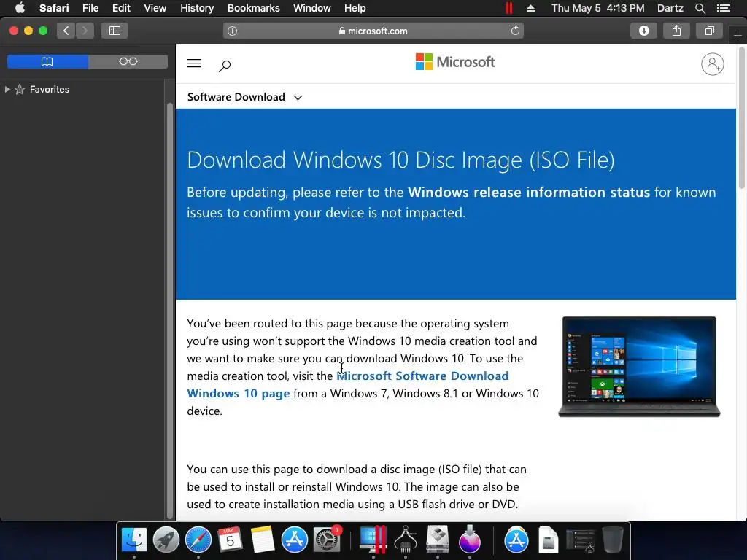Open Windows release information status link

click(x=529, y=192)
